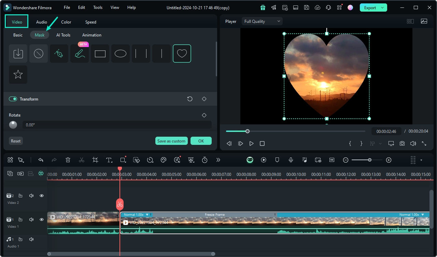
Task: Open the Full Quality dropdown
Action: pos(262,21)
